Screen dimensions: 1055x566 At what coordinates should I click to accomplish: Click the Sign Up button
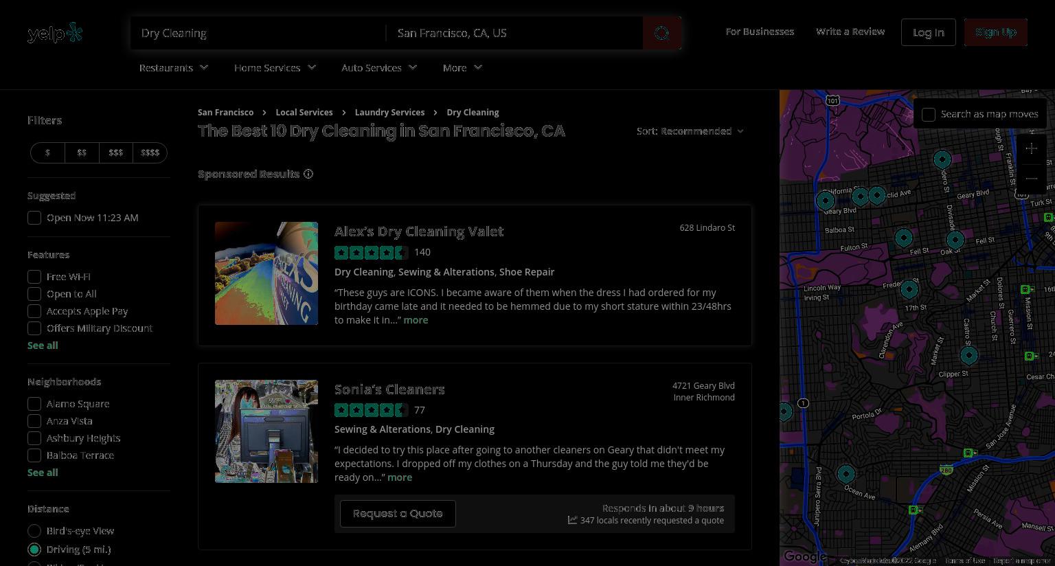pyautogui.click(x=996, y=32)
